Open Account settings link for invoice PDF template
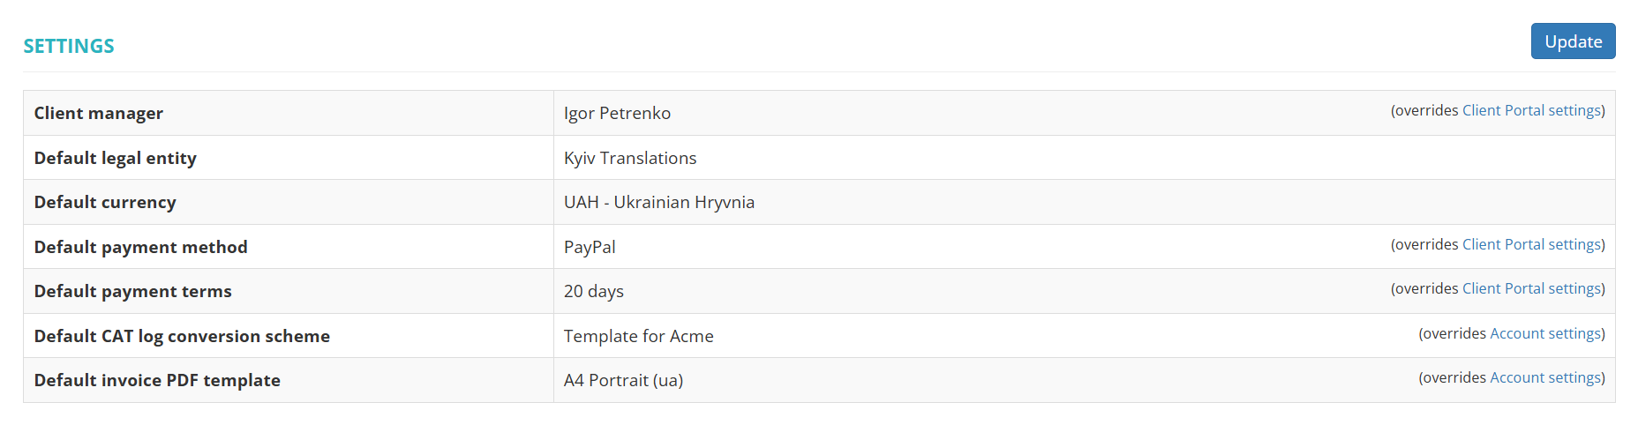The width and height of the screenshot is (1638, 425). [1544, 377]
